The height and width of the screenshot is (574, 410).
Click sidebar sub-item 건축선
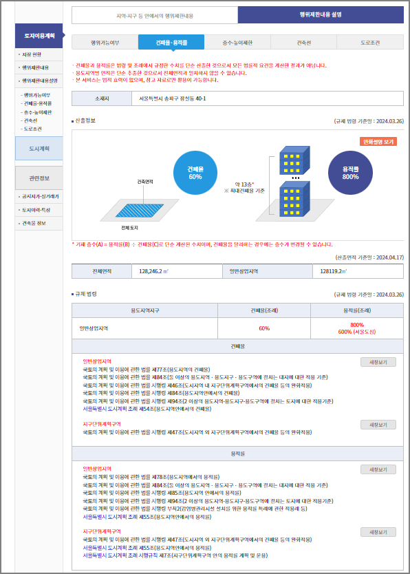coord(29,120)
